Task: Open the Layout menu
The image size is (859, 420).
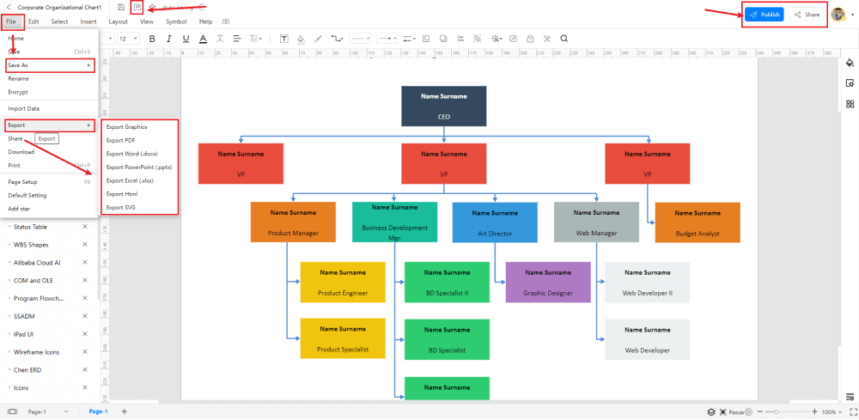Action: [x=118, y=21]
